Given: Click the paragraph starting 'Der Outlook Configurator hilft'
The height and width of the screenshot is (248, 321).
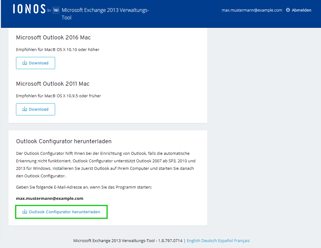Looking at the screenshot, I should [x=106, y=164].
